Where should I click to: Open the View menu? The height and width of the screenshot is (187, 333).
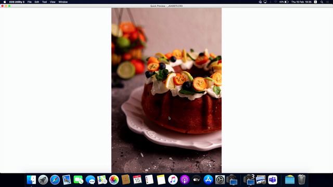pyautogui.click(x=53, y=2)
